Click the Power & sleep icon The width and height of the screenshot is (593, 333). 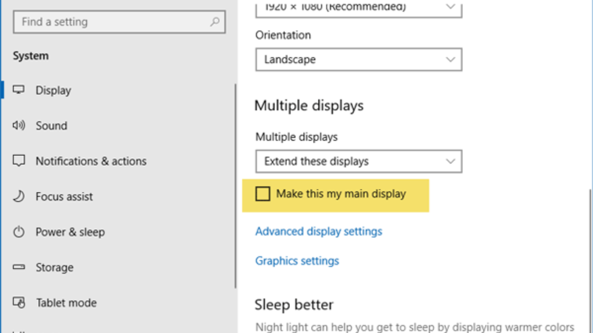pyautogui.click(x=19, y=232)
